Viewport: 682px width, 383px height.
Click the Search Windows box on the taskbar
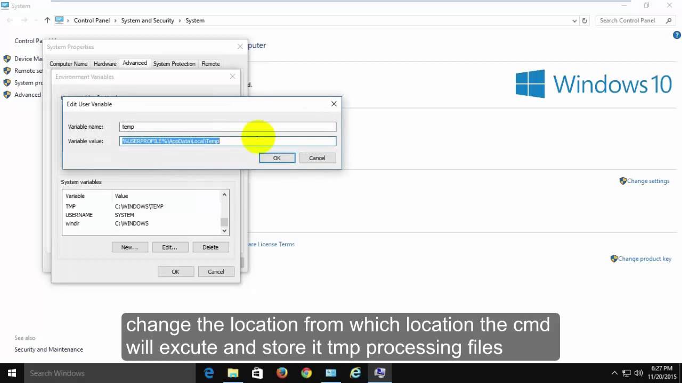coord(110,373)
